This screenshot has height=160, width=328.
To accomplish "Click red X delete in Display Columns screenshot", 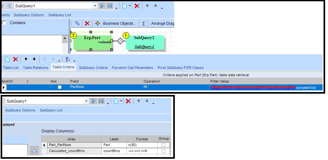I will (x=128, y=101).
